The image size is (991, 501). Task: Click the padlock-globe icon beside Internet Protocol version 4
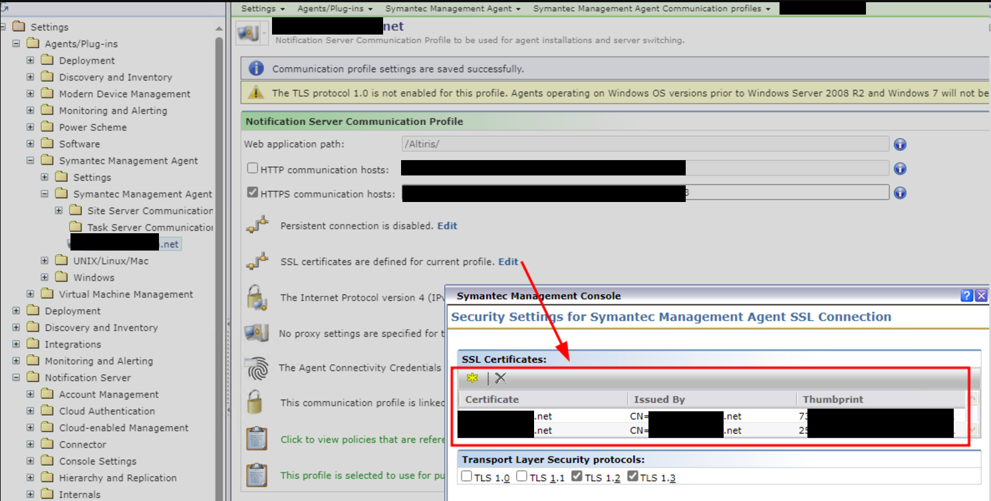click(257, 297)
